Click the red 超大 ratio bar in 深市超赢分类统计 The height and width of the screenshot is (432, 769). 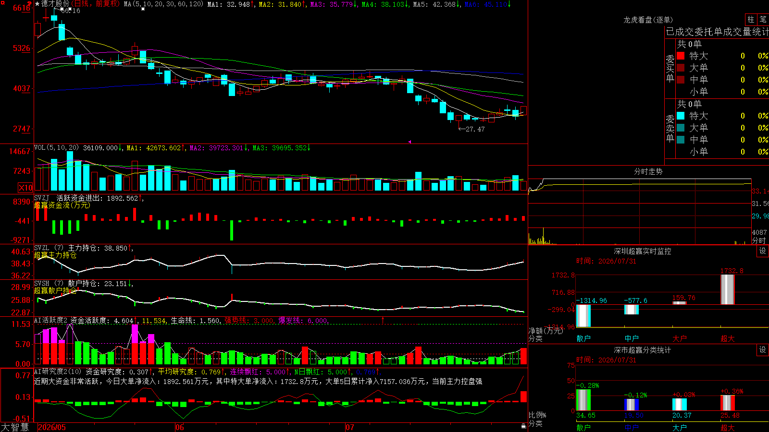(x=728, y=403)
